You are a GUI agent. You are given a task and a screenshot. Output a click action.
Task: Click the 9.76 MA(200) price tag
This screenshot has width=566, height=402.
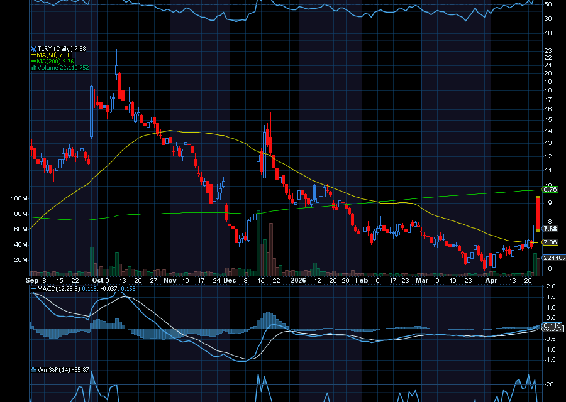click(550, 190)
